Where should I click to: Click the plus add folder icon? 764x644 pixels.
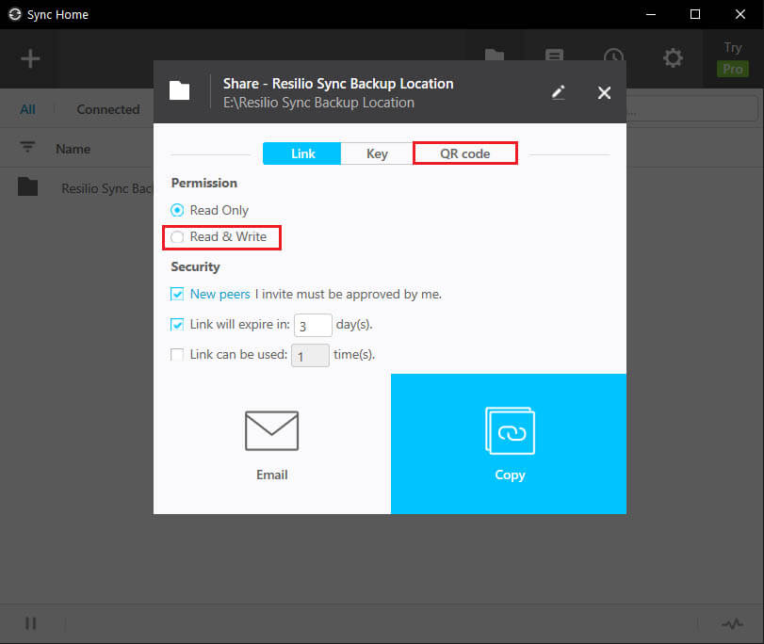[x=30, y=58]
